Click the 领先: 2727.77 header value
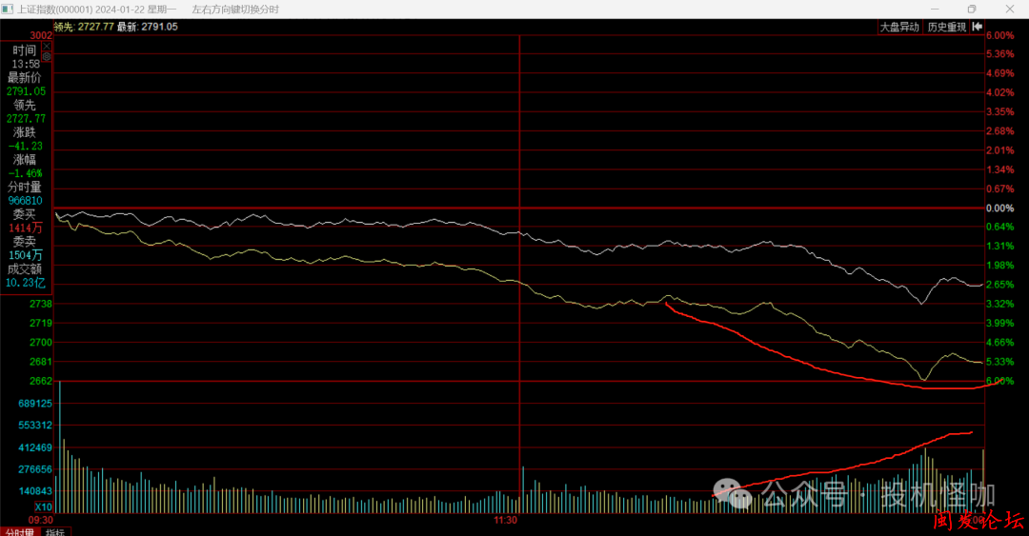 [84, 27]
